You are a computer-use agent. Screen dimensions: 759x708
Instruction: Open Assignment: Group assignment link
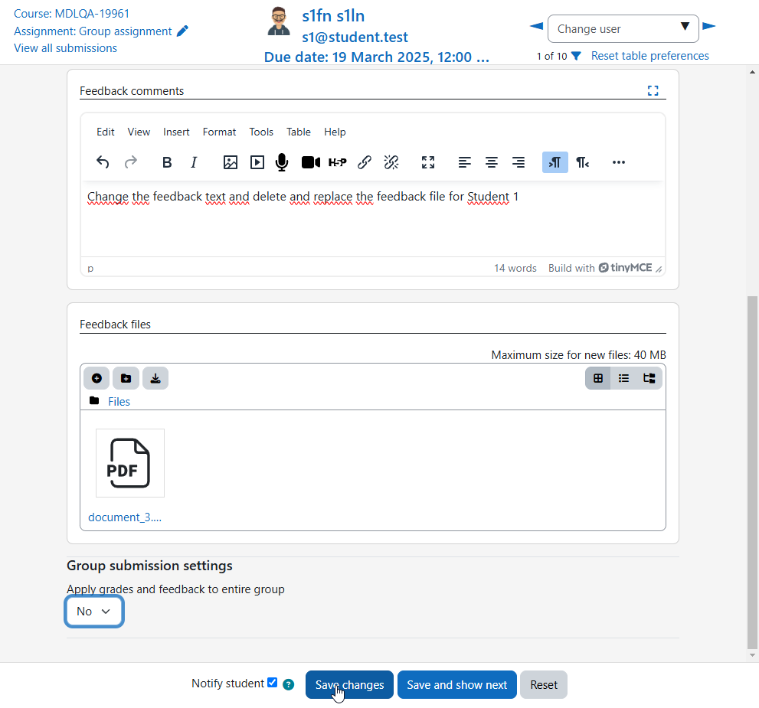pyautogui.click(x=93, y=31)
